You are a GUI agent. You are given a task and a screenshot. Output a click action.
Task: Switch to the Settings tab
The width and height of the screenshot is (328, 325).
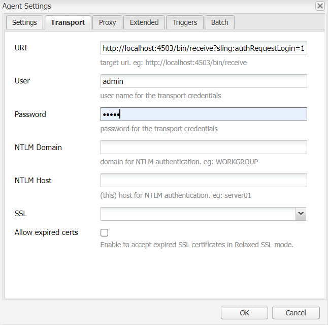[x=24, y=22]
